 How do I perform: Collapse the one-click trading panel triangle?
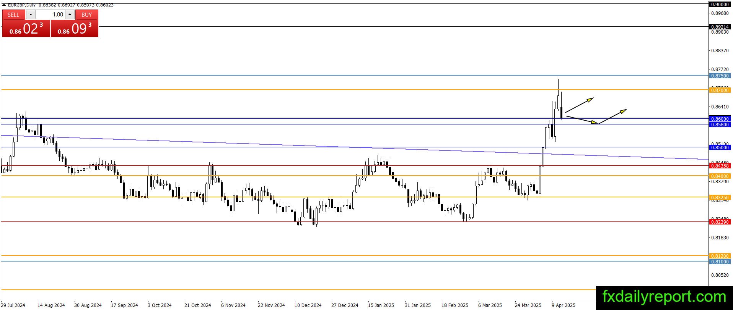(4, 5)
